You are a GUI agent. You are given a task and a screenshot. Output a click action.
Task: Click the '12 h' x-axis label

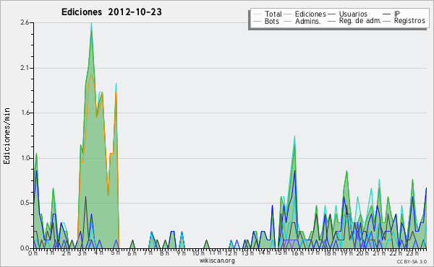pyautogui.click(x=231, y=253)
